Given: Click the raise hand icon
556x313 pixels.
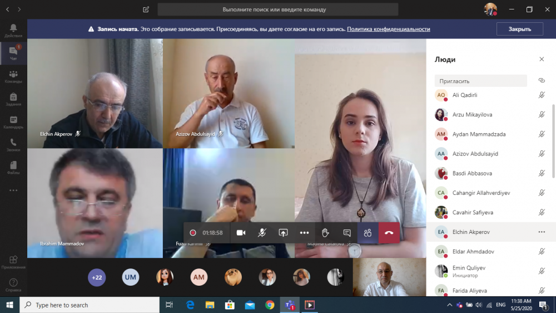Looking at the screenshot, I should 326,233.
